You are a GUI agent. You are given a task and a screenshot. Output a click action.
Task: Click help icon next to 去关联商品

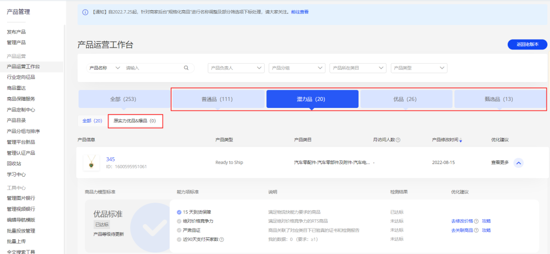[476, 231]
